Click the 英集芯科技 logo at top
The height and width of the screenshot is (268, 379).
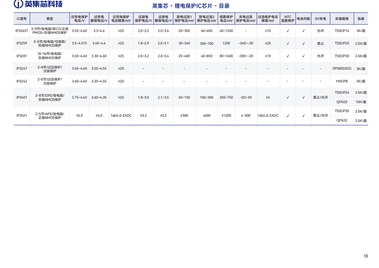(38, 4)
